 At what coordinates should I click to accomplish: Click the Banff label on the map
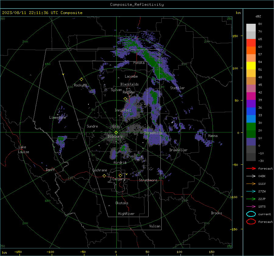50,170
